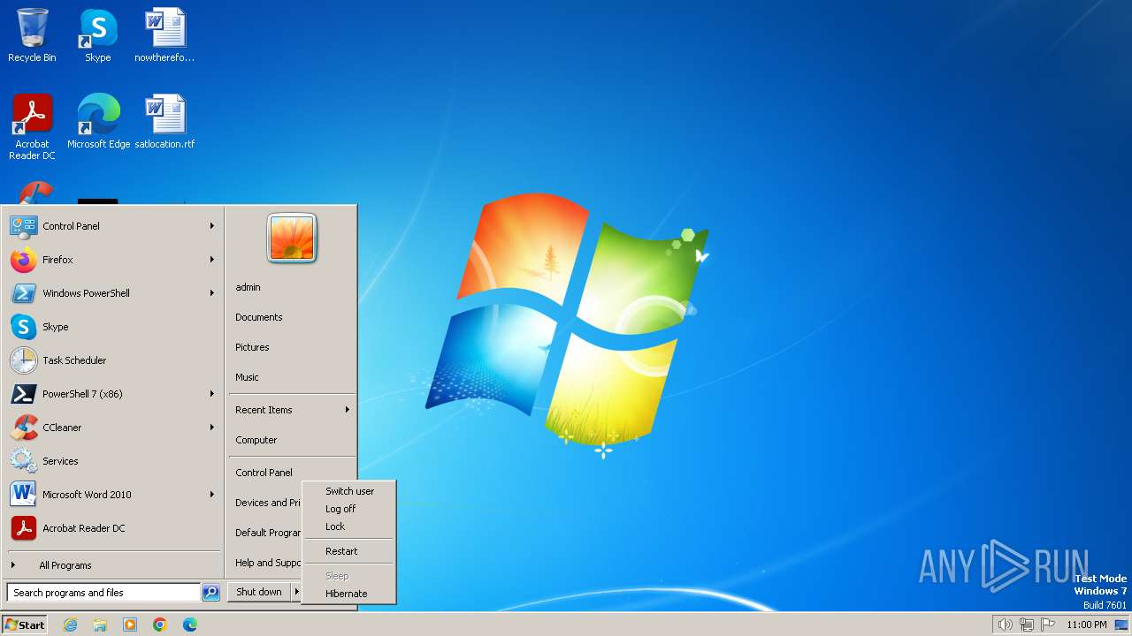Screen dimensions: 1132x636
Task: Click the search magnifier button
Action: [210, 593]
